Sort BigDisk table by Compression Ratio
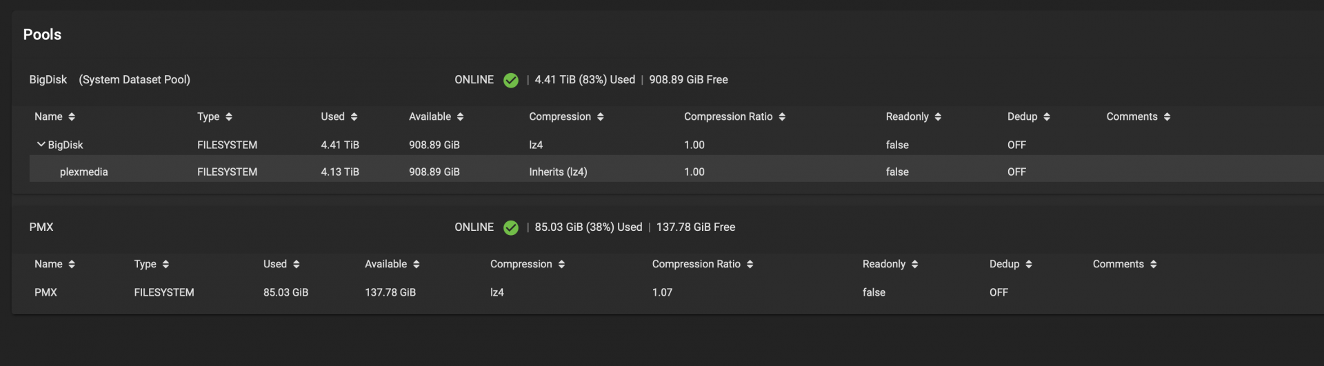The width and height of the screenshot is (1324, 366). point(782,117)
